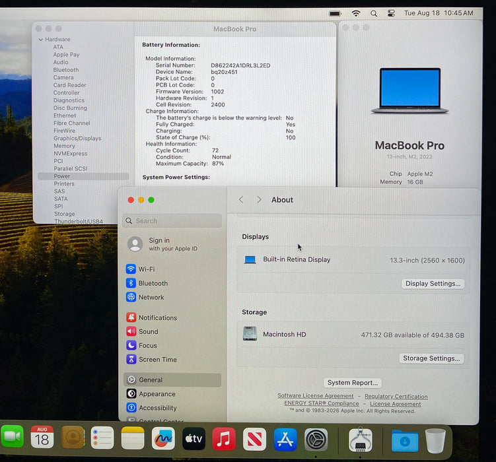
Task: Click the battery status menu bar icon
Action: [336, 14]
